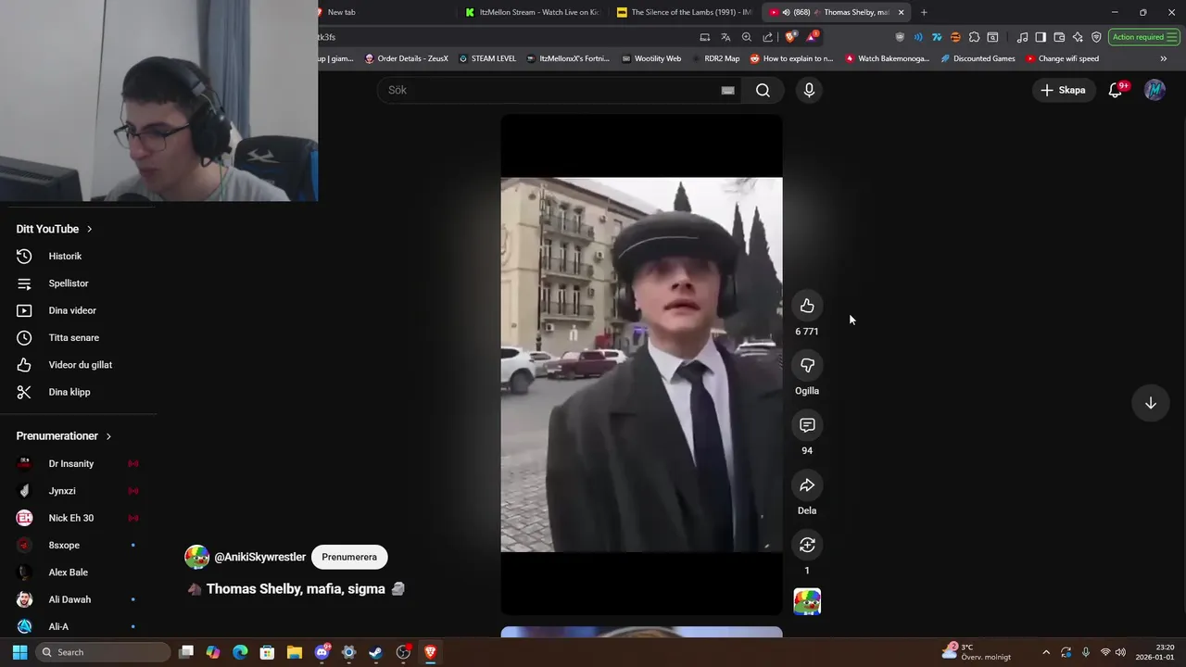The width and height of the screenshot is (1186, 667).
Task: Open Skapa create menu
Action: pyautogui.click(x=1063, y=90)
